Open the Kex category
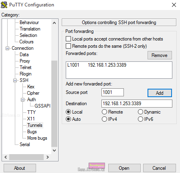Viewport: 180px width, 173px height. coord(31,87)
